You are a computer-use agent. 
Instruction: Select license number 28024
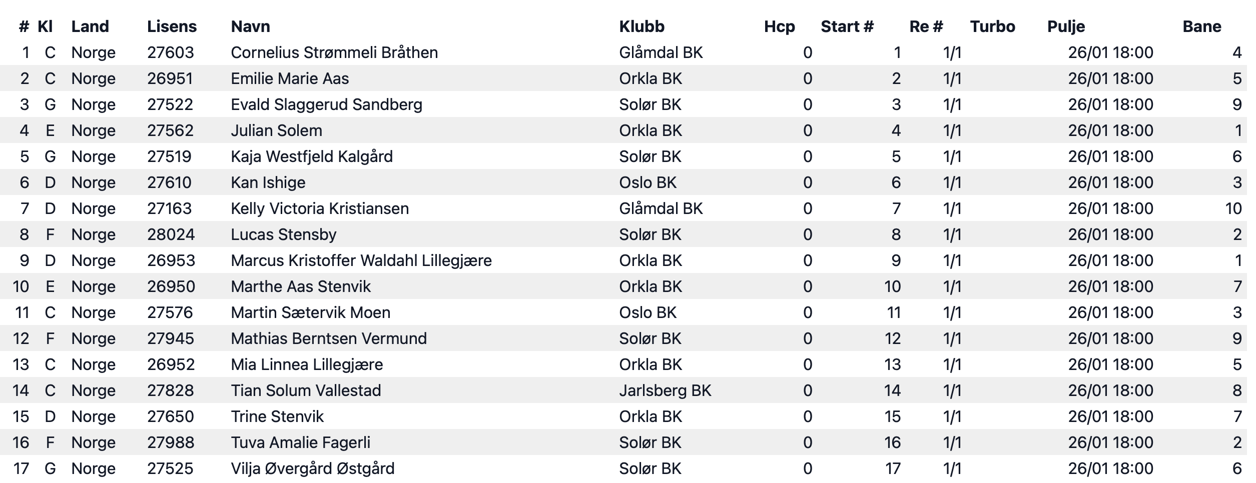coord(171,234)
